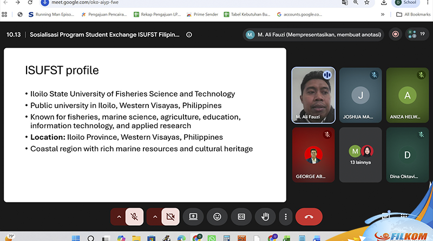The height and width of the screenshot is (241, 433).
Task: Click the translate page icon
Action: [x=345, y=3]
